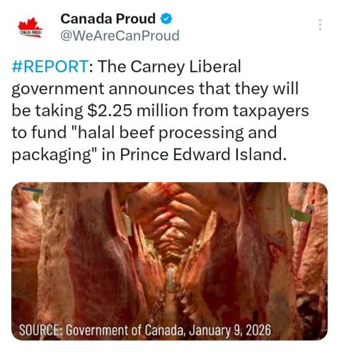
Task: Click the quoted "halal beef processing" phrase
Action: pos(158,132)
